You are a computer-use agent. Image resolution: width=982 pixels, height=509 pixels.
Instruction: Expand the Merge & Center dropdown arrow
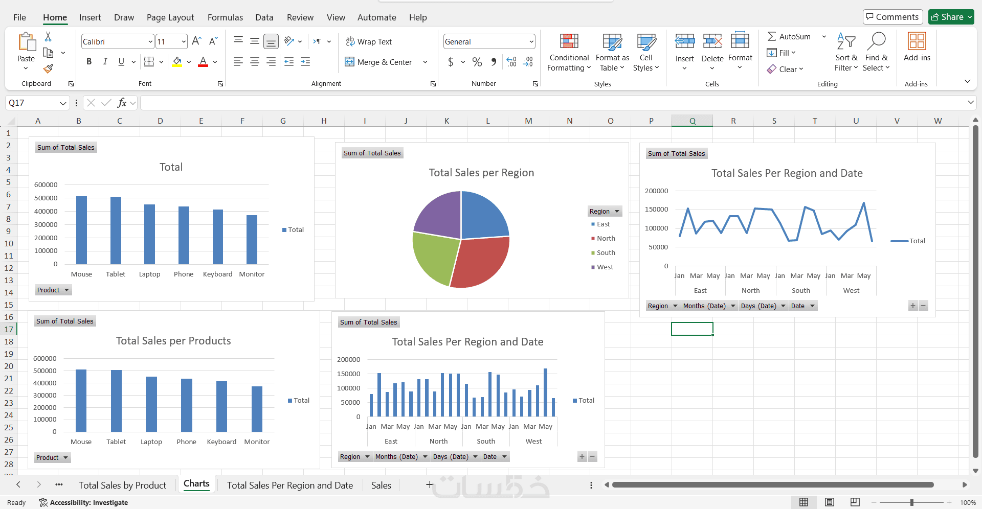(x=425, y=62)
